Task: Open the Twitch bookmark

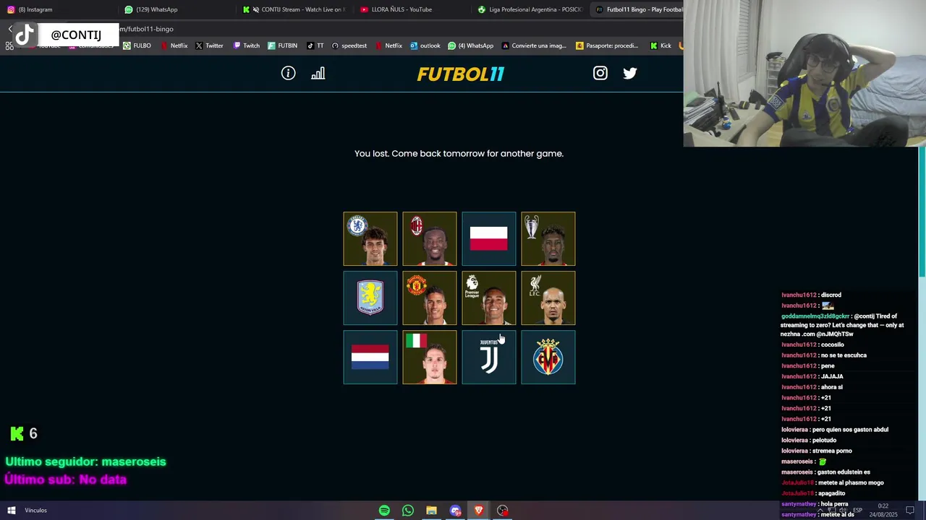Action: [x=246, y=45]
